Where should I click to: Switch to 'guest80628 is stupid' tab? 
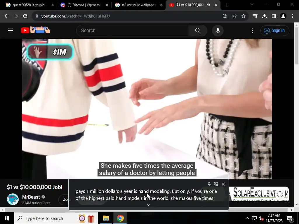[x=30, y=5]
